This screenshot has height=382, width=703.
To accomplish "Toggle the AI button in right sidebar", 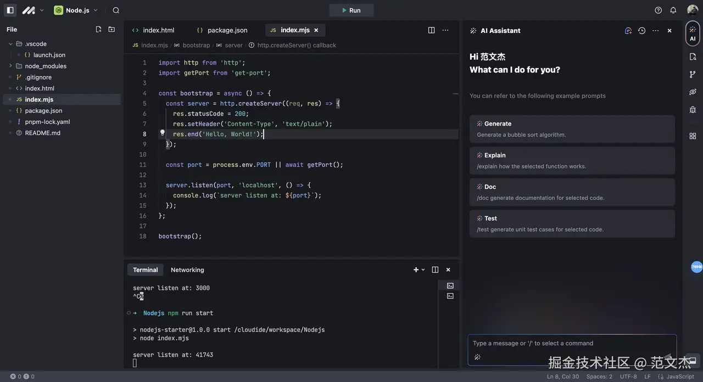I will pos(693,34).
